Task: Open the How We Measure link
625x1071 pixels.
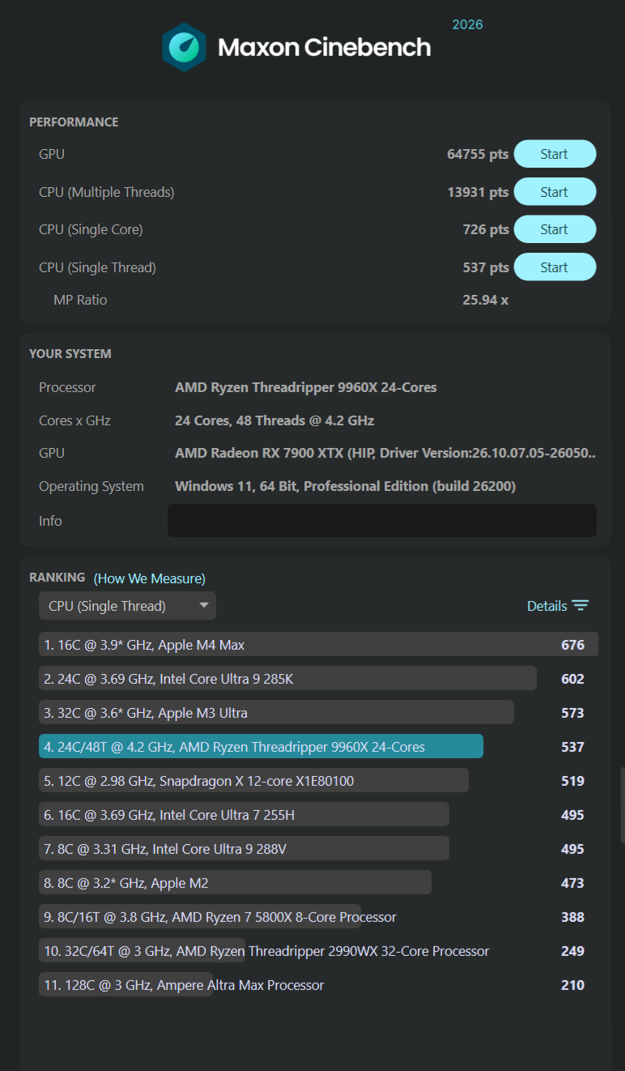Action: pos(150,578)
